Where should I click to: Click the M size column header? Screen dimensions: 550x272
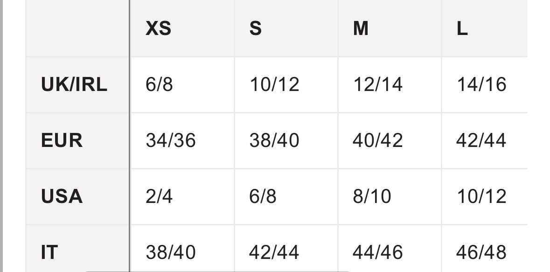tap(390, 28)
